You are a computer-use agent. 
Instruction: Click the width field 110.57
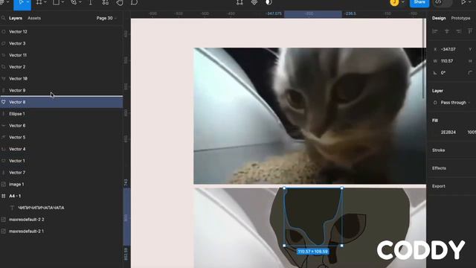pos(447,61)
